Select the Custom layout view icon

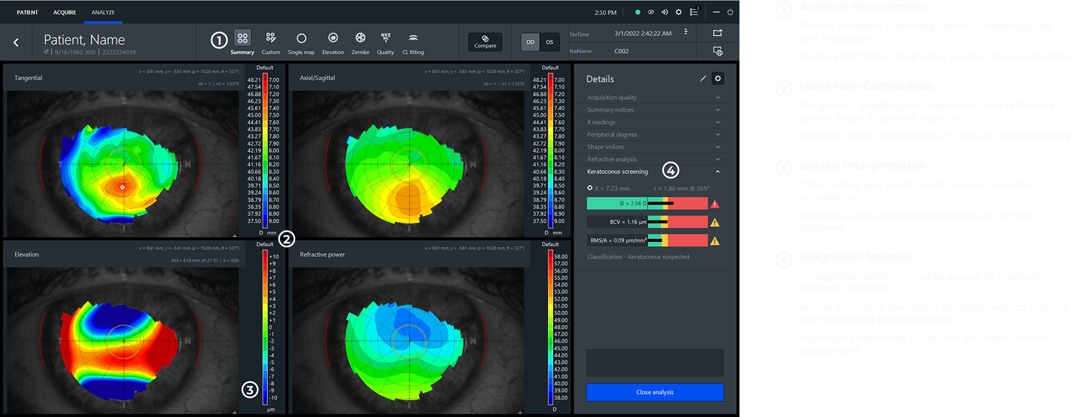(x=271, y=38)
